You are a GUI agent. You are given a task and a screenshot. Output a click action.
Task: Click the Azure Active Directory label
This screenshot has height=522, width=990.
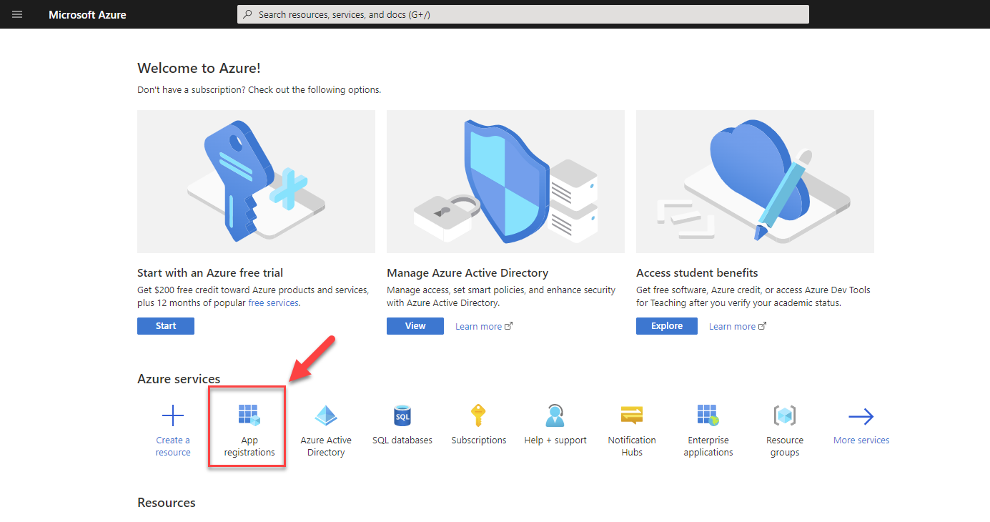(326, 446)
